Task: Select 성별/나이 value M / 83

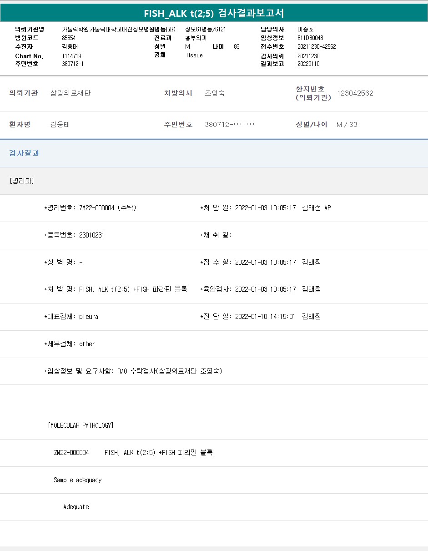Action: point(347,125)
